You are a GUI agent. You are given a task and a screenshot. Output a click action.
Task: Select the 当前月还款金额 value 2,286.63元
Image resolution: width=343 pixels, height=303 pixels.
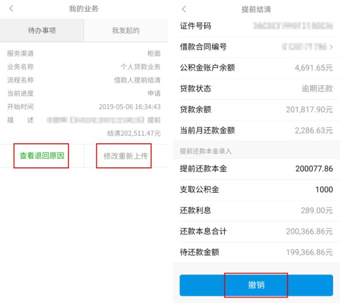pyautogui.click(x=314, y=130)
